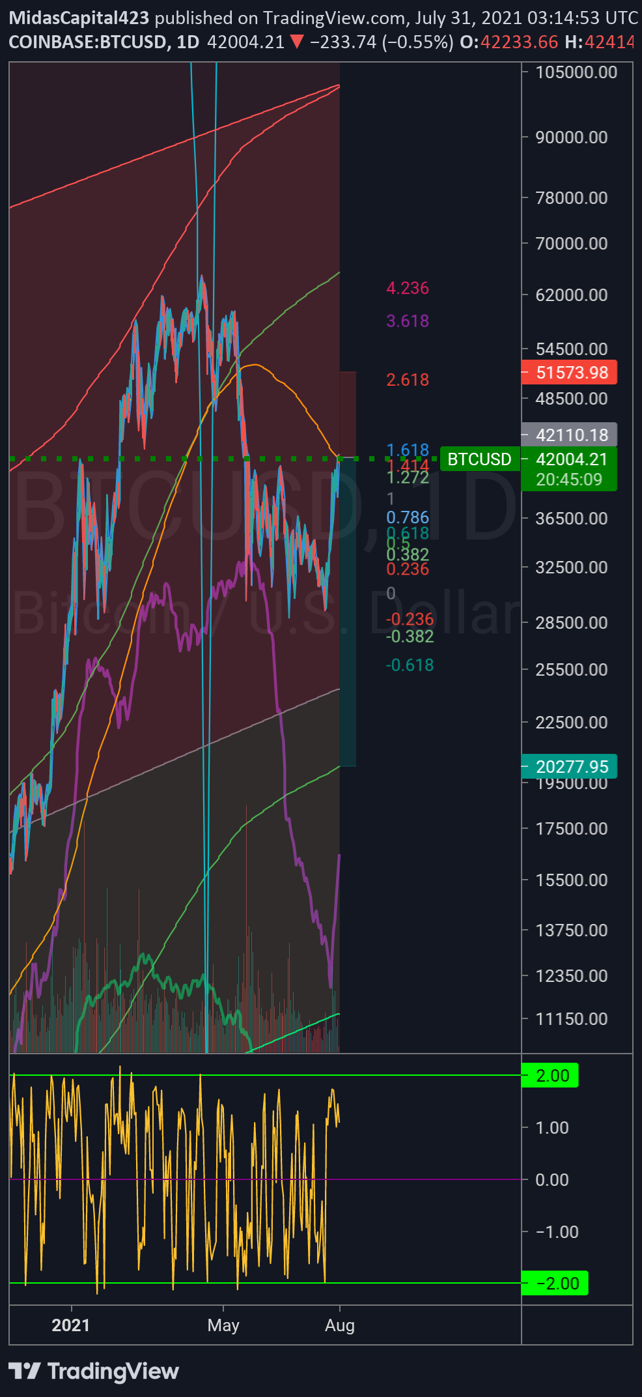Screen dimensions: 642x1397
Task: Click the 1.618 Fibonacci level label
Action: tap(408, 450)
